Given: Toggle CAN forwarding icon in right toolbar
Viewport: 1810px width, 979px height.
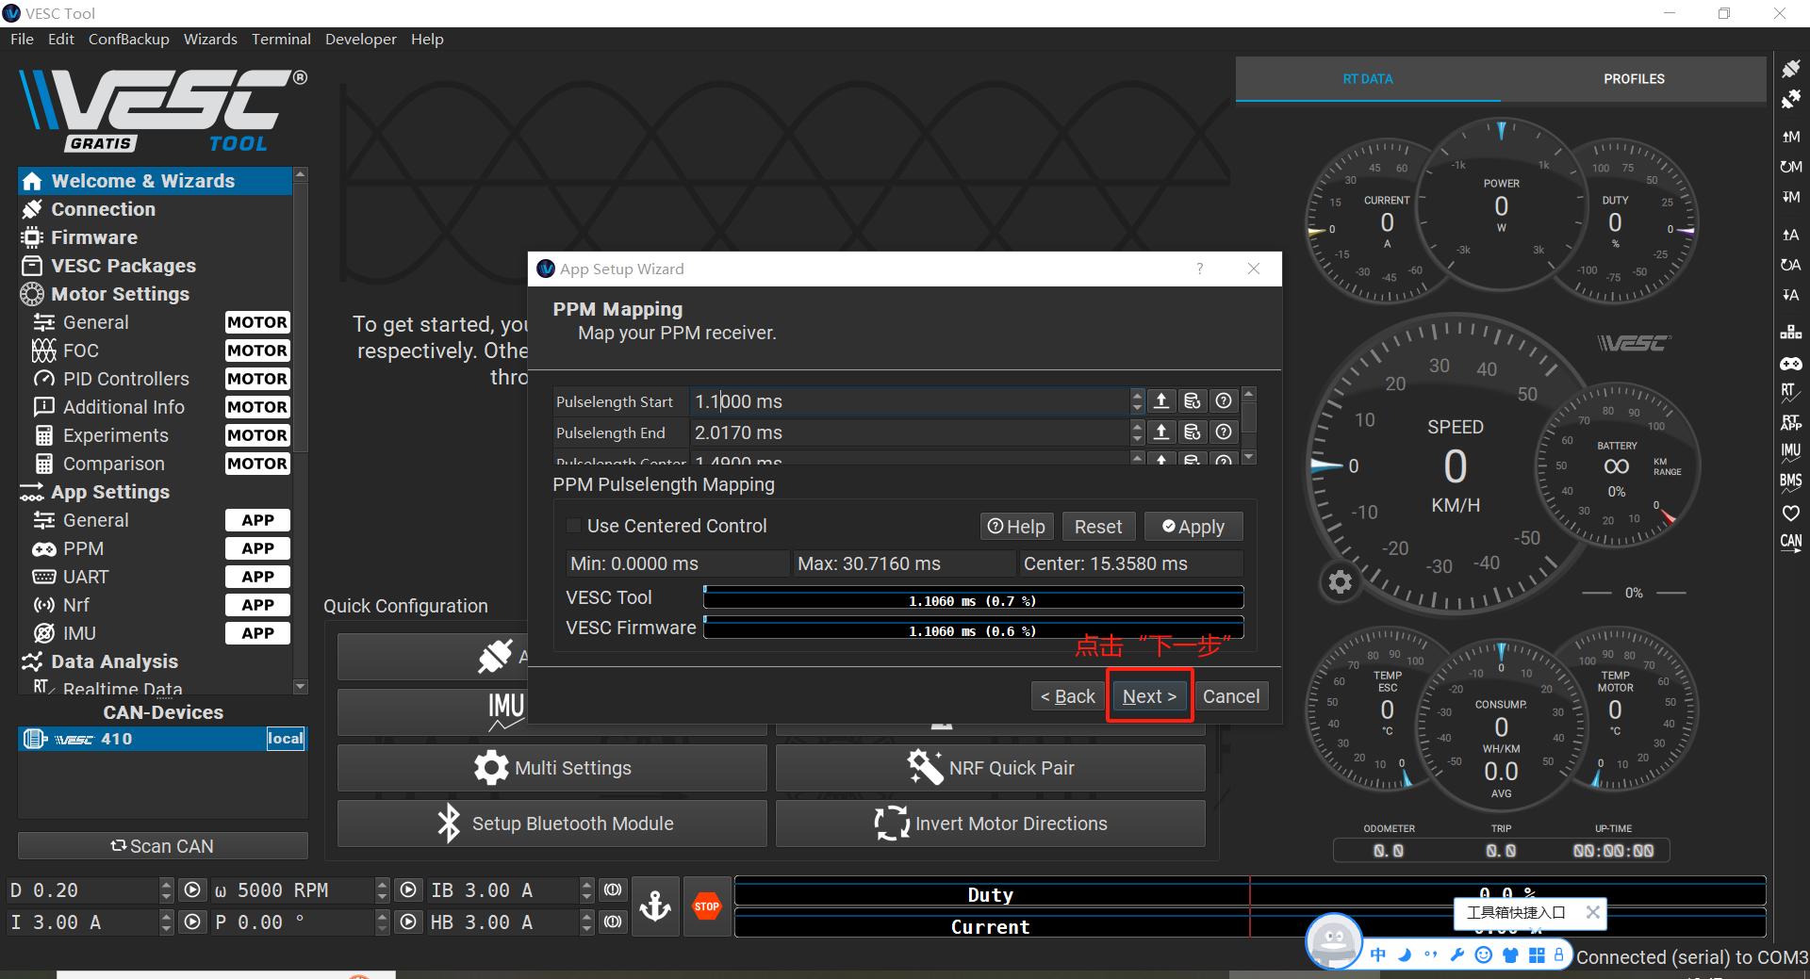Looking at the screenshot, I should click(x=1790, y=544).
